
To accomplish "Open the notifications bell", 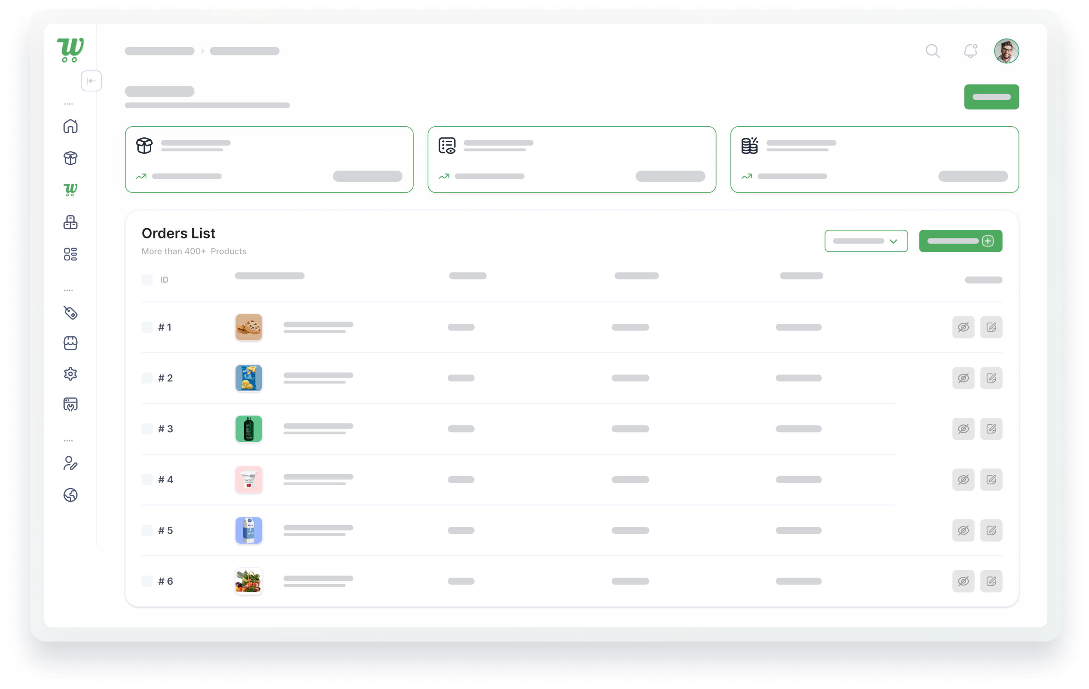I will (970, 51).
